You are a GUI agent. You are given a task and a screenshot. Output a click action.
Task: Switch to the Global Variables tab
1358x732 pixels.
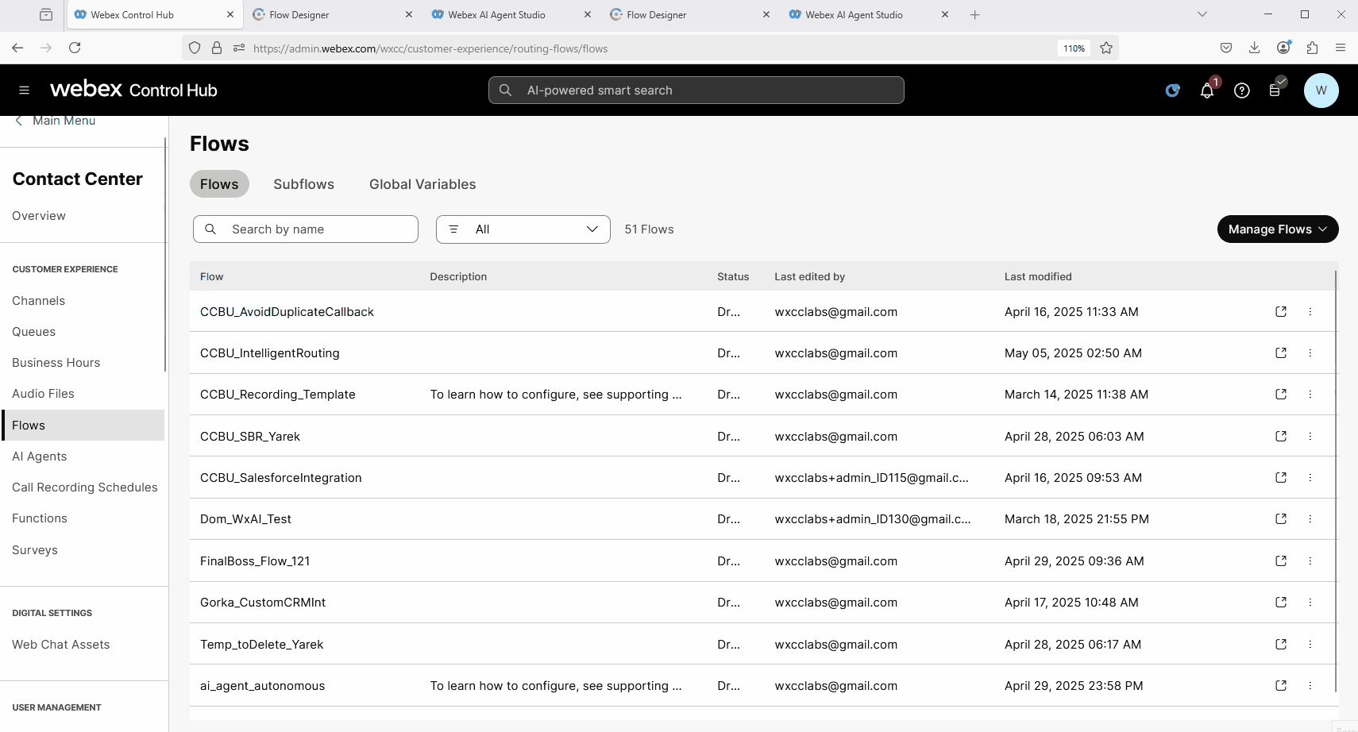(422, 184)
